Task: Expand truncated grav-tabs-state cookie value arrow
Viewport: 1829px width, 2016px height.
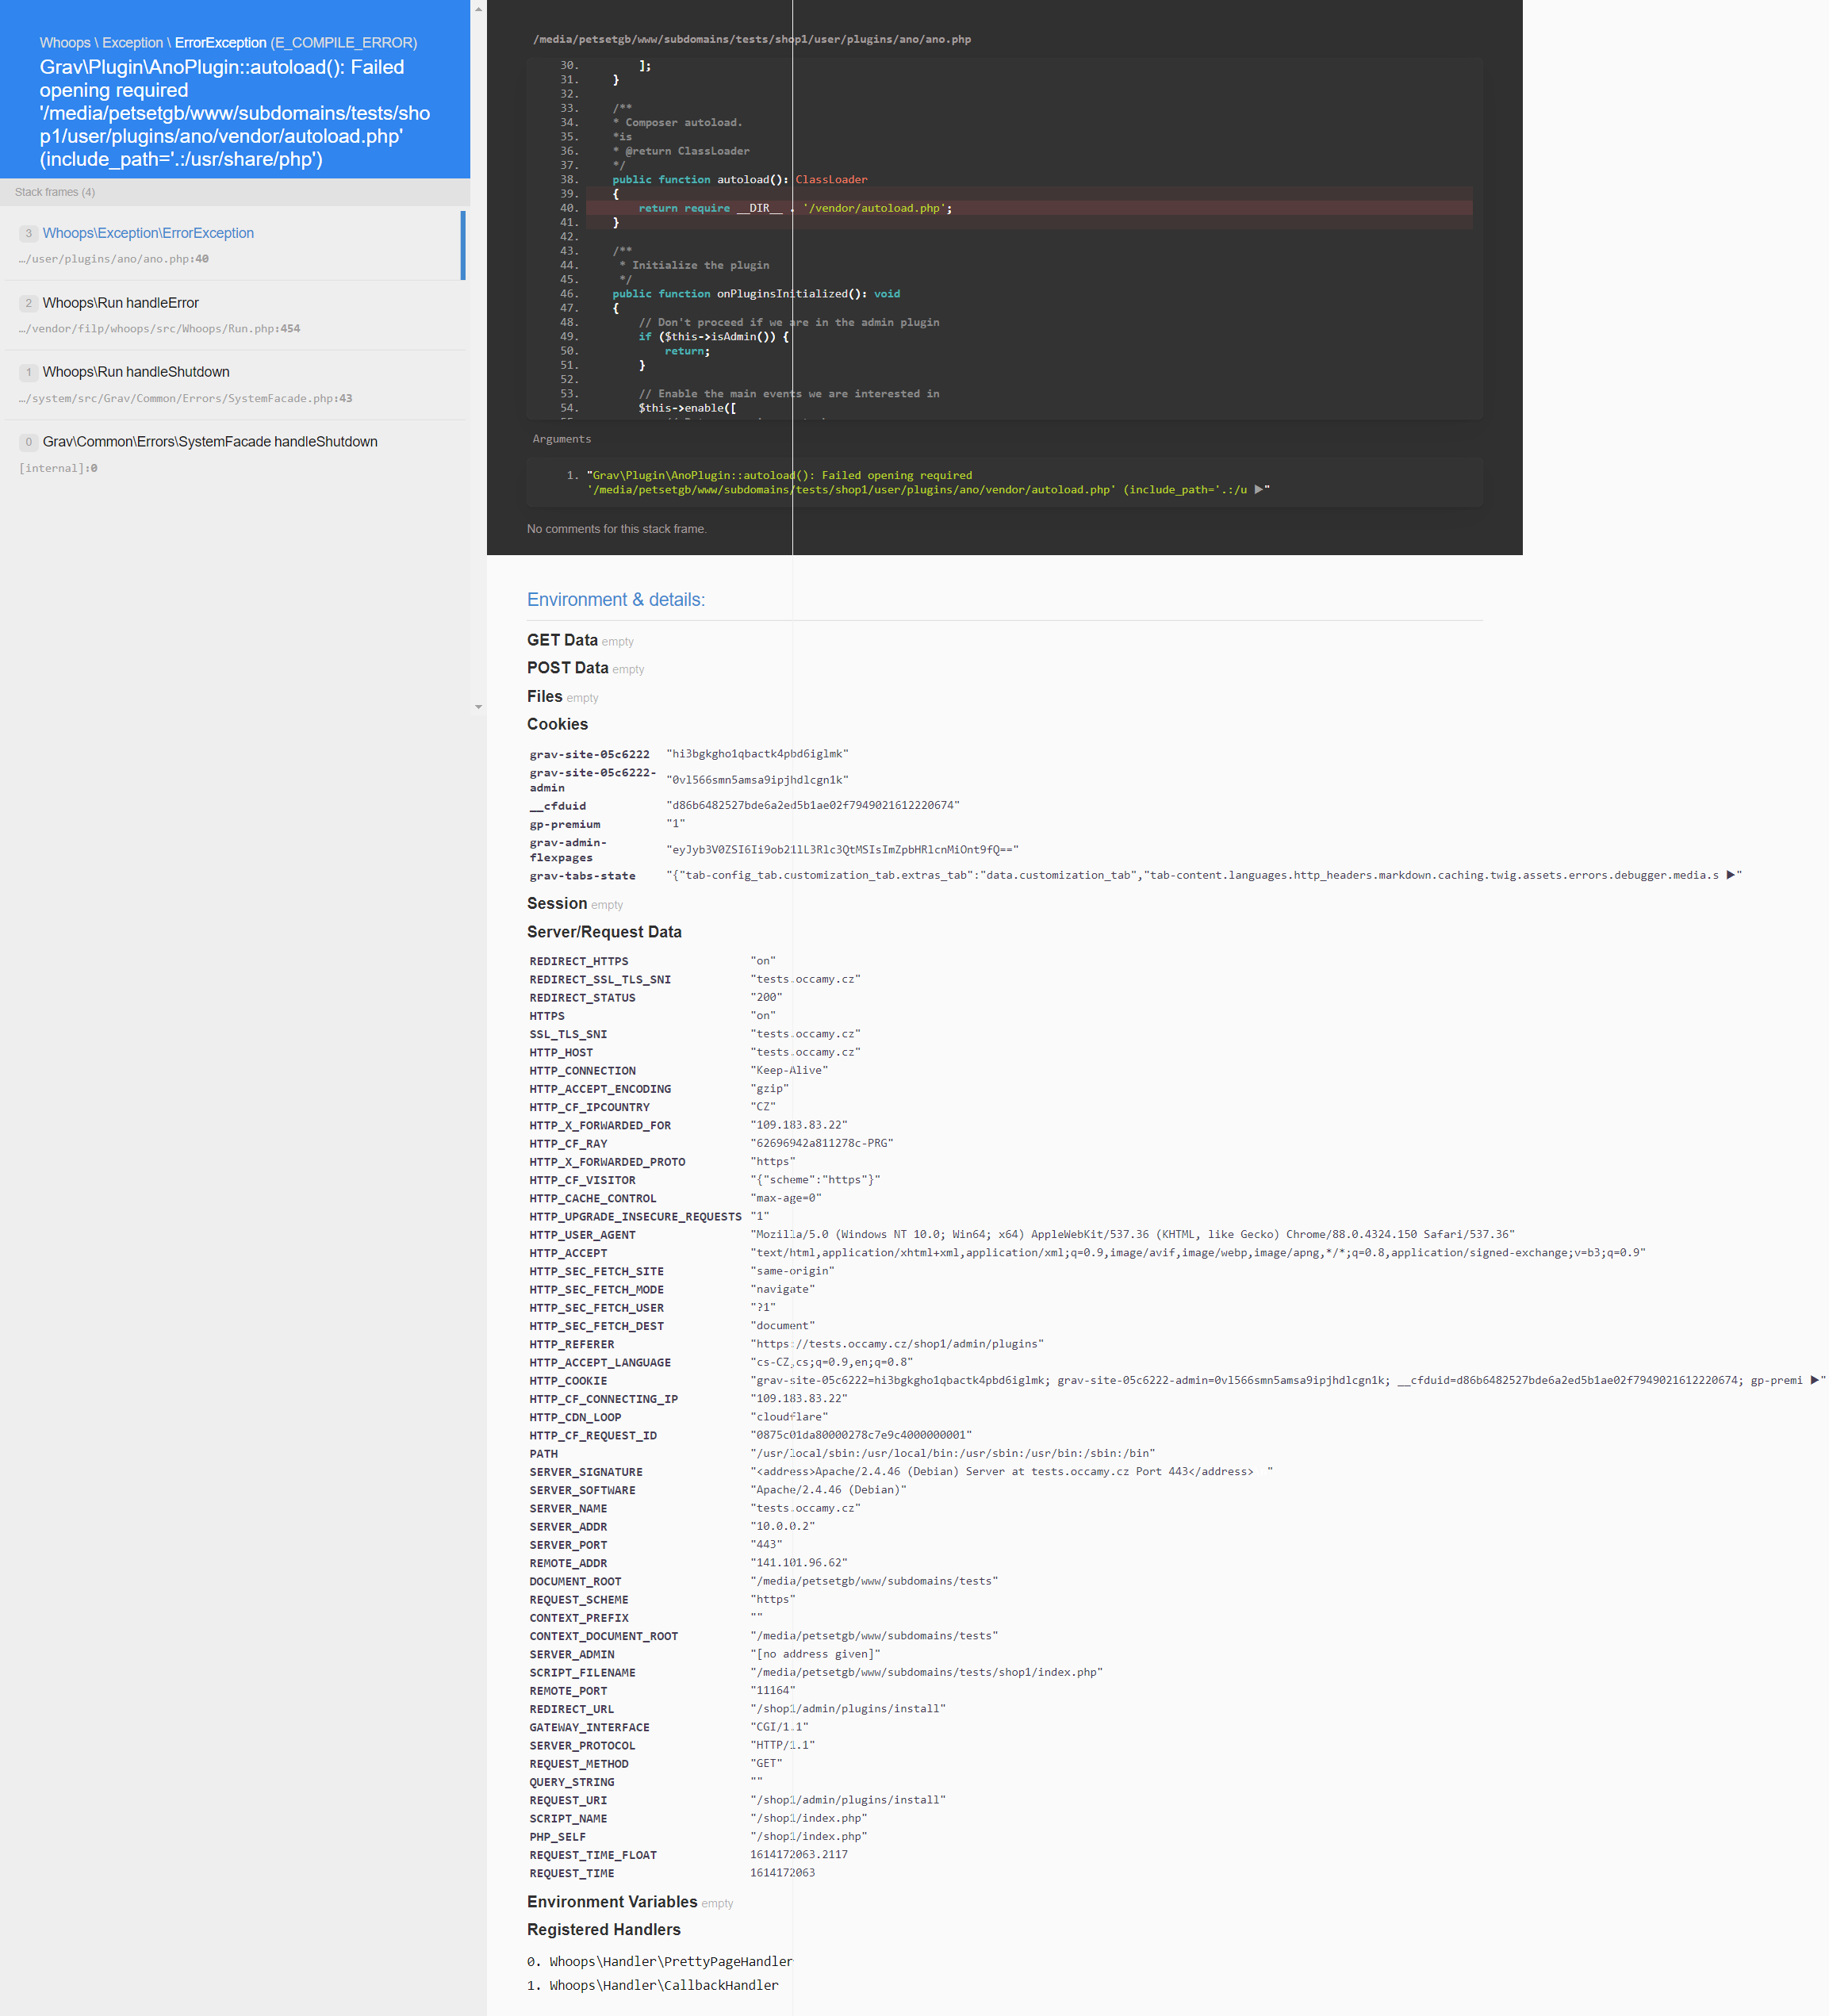Action: click(x=1730, y=875)
